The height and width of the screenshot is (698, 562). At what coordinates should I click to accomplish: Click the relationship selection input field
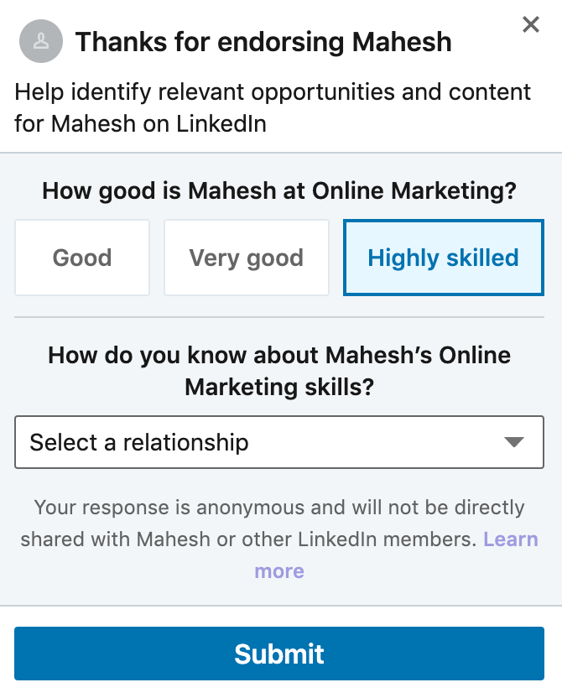(279, 442)
